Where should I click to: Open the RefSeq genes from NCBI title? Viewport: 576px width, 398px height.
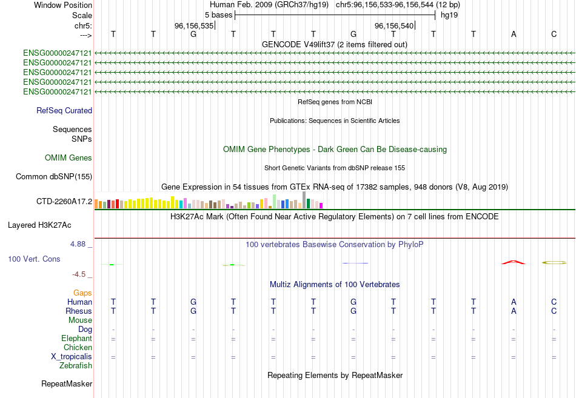tap(335, 102)
